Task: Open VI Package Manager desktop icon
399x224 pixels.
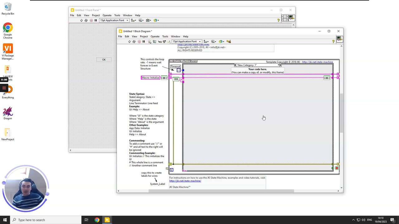Action: tap(8, 52)
